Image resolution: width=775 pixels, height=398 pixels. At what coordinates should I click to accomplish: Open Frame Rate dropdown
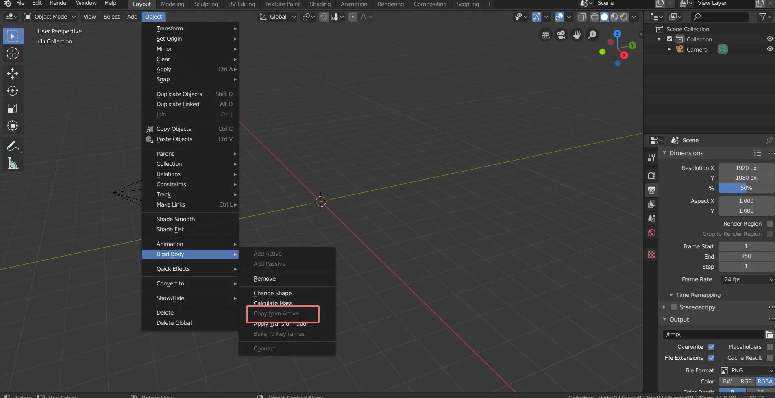click(x=747, y=280)
